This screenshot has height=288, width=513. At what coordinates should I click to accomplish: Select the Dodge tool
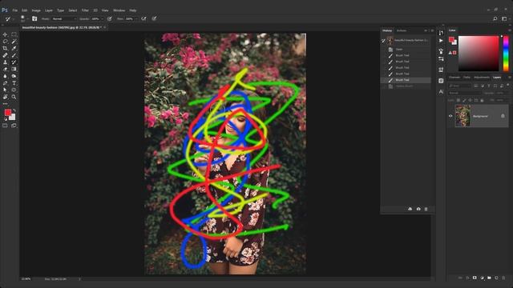[x=14, y=76]
